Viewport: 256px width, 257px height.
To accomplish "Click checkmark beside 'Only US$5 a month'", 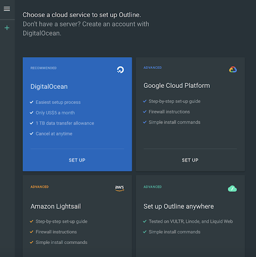I will click(32, 112).
